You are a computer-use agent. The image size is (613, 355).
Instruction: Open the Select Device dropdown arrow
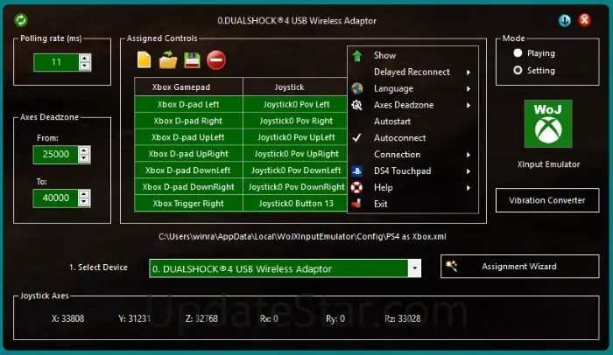pos(414,268)
